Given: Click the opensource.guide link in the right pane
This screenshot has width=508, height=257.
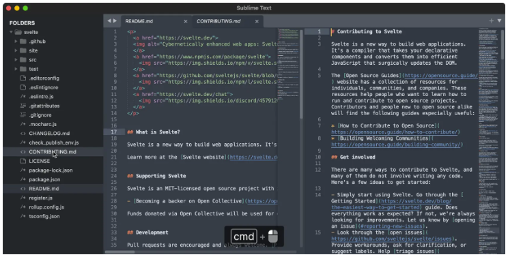Looking at the screenshot, I should (x=441, y=76).
